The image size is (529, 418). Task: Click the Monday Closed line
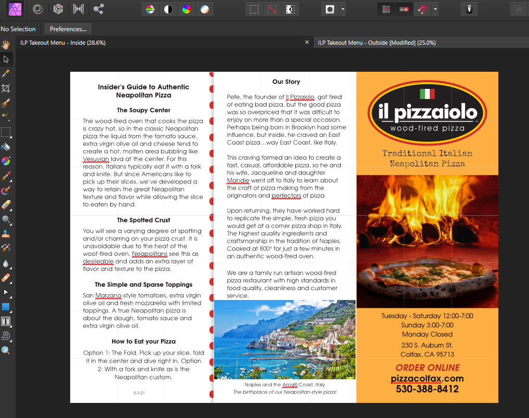click(x=427, y=334)
